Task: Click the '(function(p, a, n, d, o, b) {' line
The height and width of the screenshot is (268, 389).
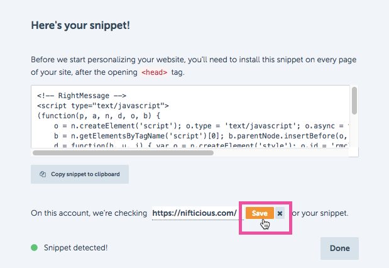Action: [x=99, y=116]
